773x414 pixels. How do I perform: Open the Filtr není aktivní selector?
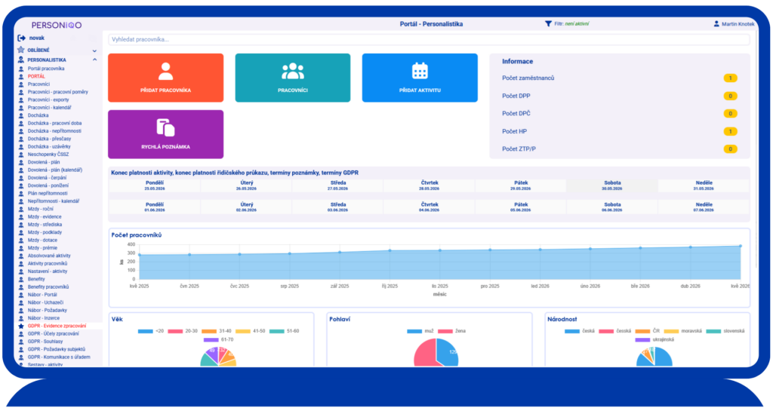click(x=571, y=23)
